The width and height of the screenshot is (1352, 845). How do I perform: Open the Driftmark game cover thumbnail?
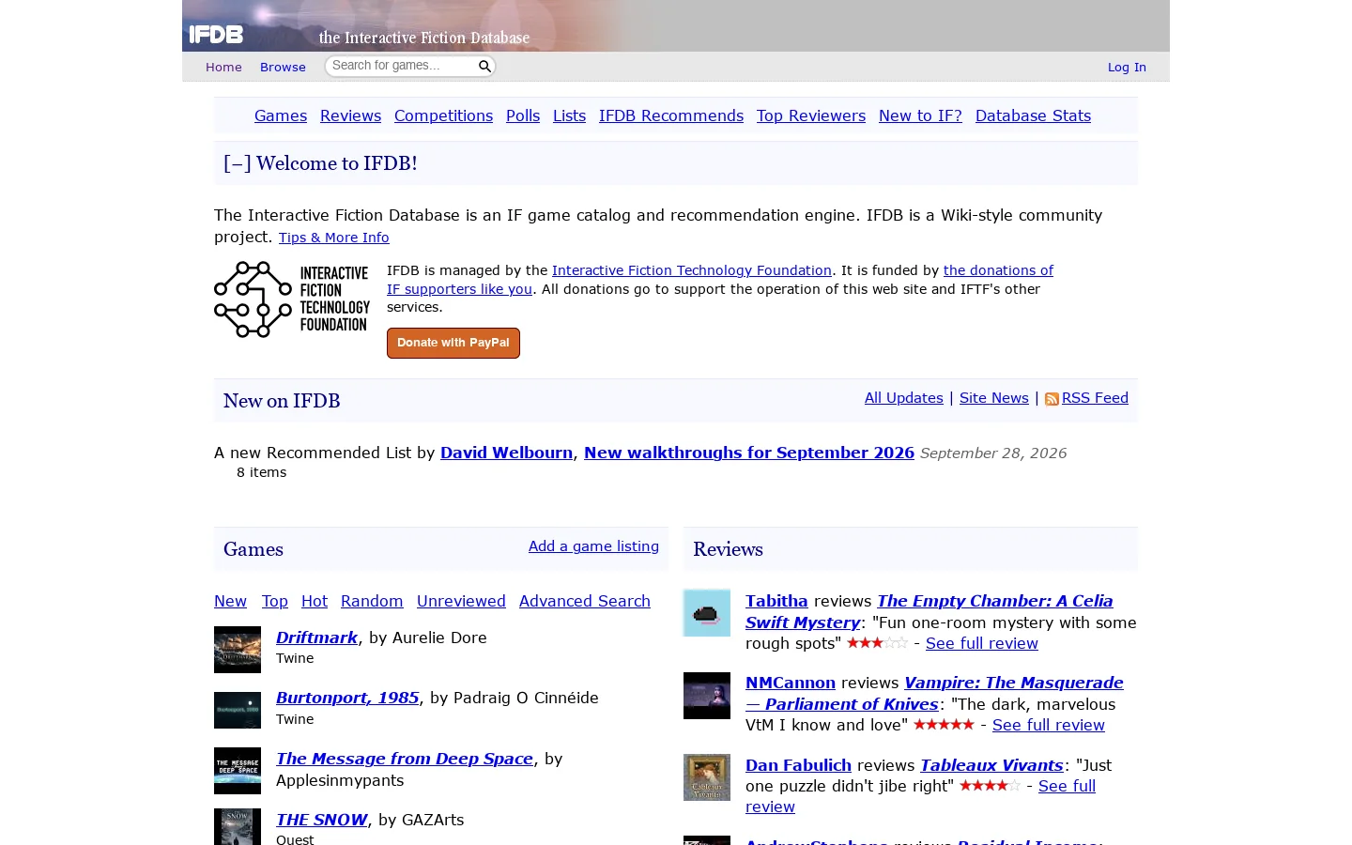click(x=238, y=650)
